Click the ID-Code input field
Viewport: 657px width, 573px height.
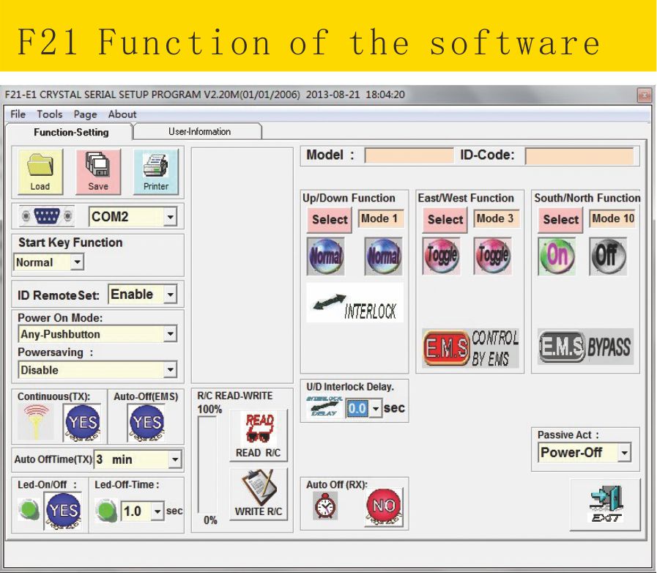(x=579, y=155)
